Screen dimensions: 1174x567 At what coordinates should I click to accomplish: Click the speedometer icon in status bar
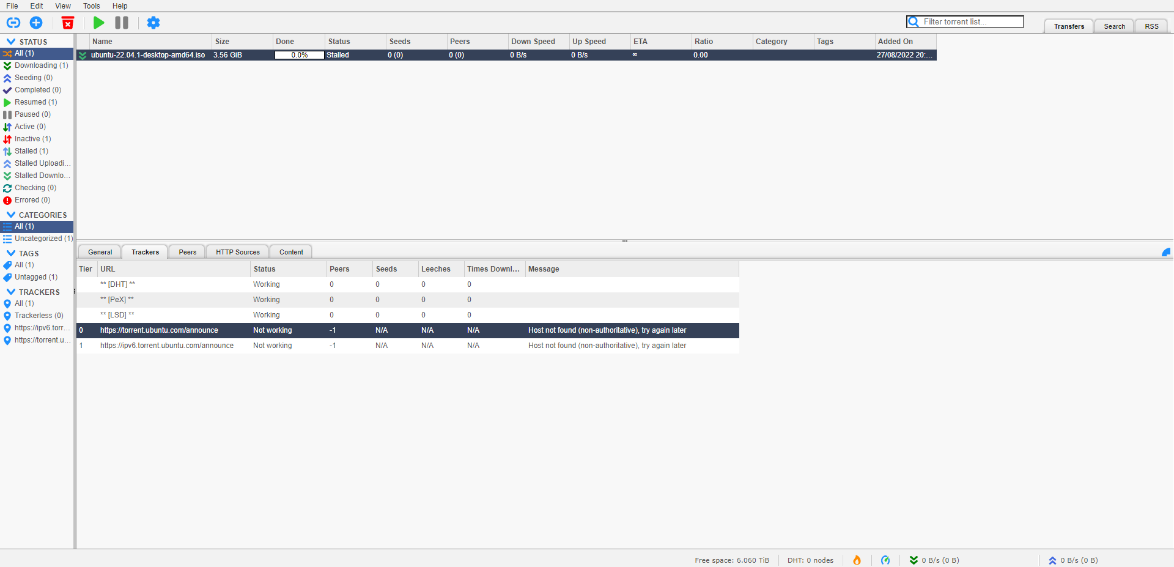pos(885,560)
